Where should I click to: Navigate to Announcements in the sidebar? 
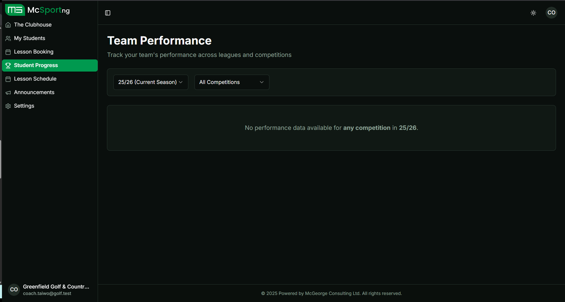tap(34, 92)
